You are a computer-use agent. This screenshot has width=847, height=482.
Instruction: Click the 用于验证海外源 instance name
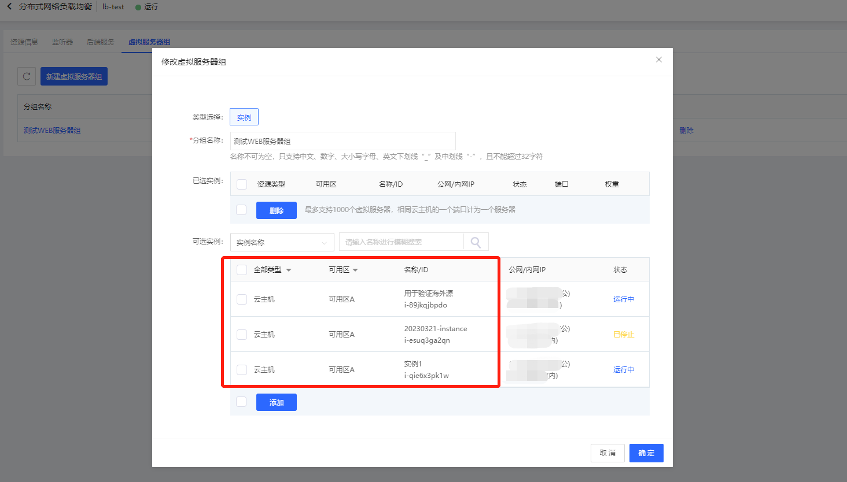tap(429, 294)
